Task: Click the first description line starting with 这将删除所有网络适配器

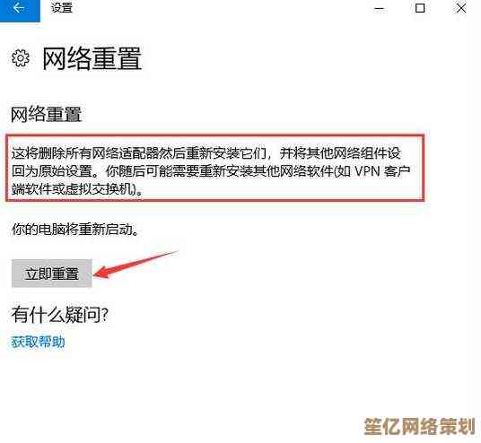Action: [x=206, y=153]
